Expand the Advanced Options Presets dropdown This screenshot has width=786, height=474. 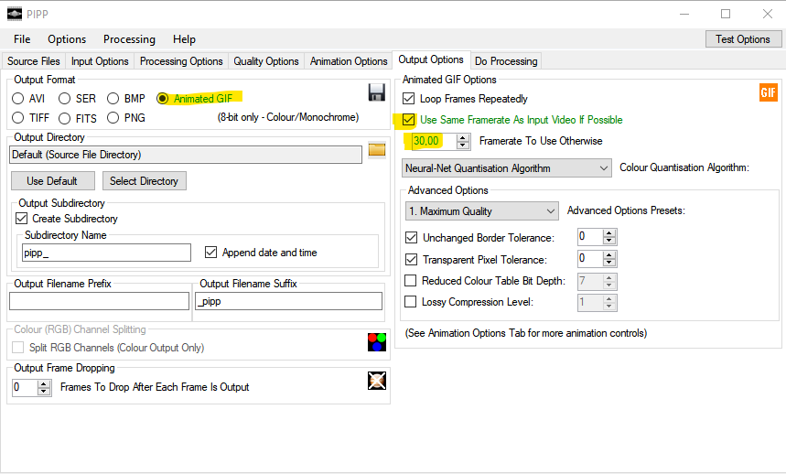coord(481,211)
